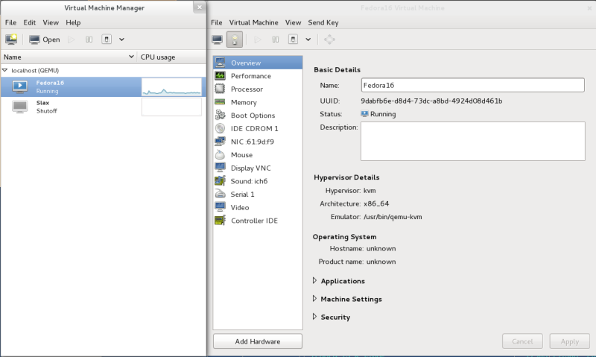Click the Name field containing Fedora16

click(472, 85)
